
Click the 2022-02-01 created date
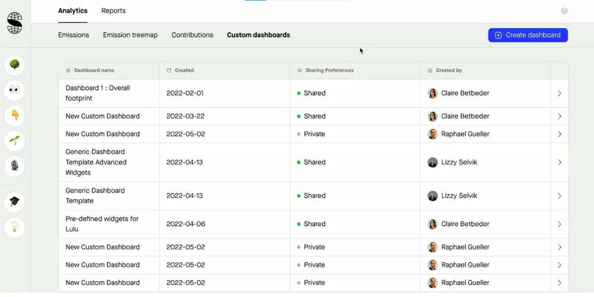(x=185, y=93)
